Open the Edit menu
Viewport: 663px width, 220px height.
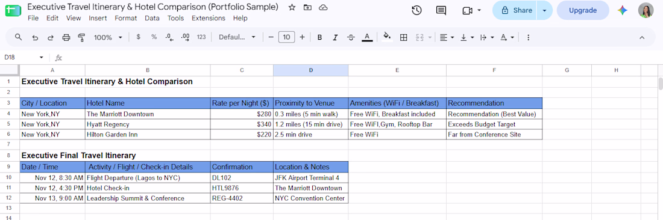52,18
